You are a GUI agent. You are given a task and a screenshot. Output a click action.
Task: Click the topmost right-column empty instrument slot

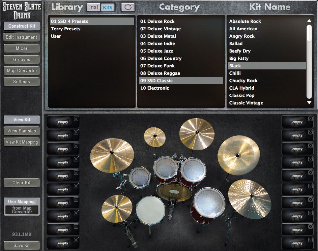coord(297,122)
